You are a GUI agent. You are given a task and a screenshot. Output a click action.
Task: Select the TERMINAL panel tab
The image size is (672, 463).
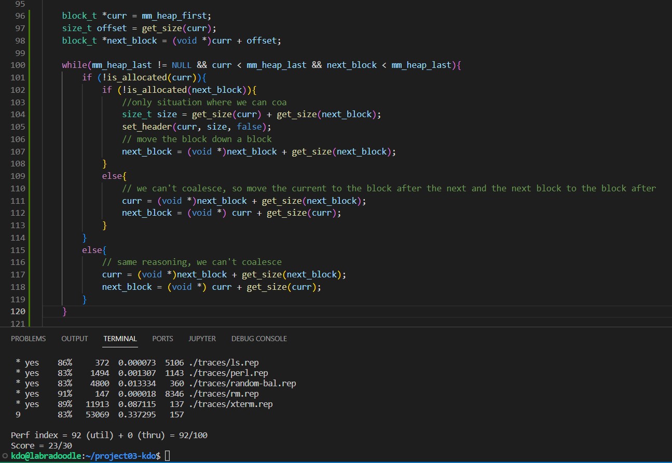coord(120,339)
